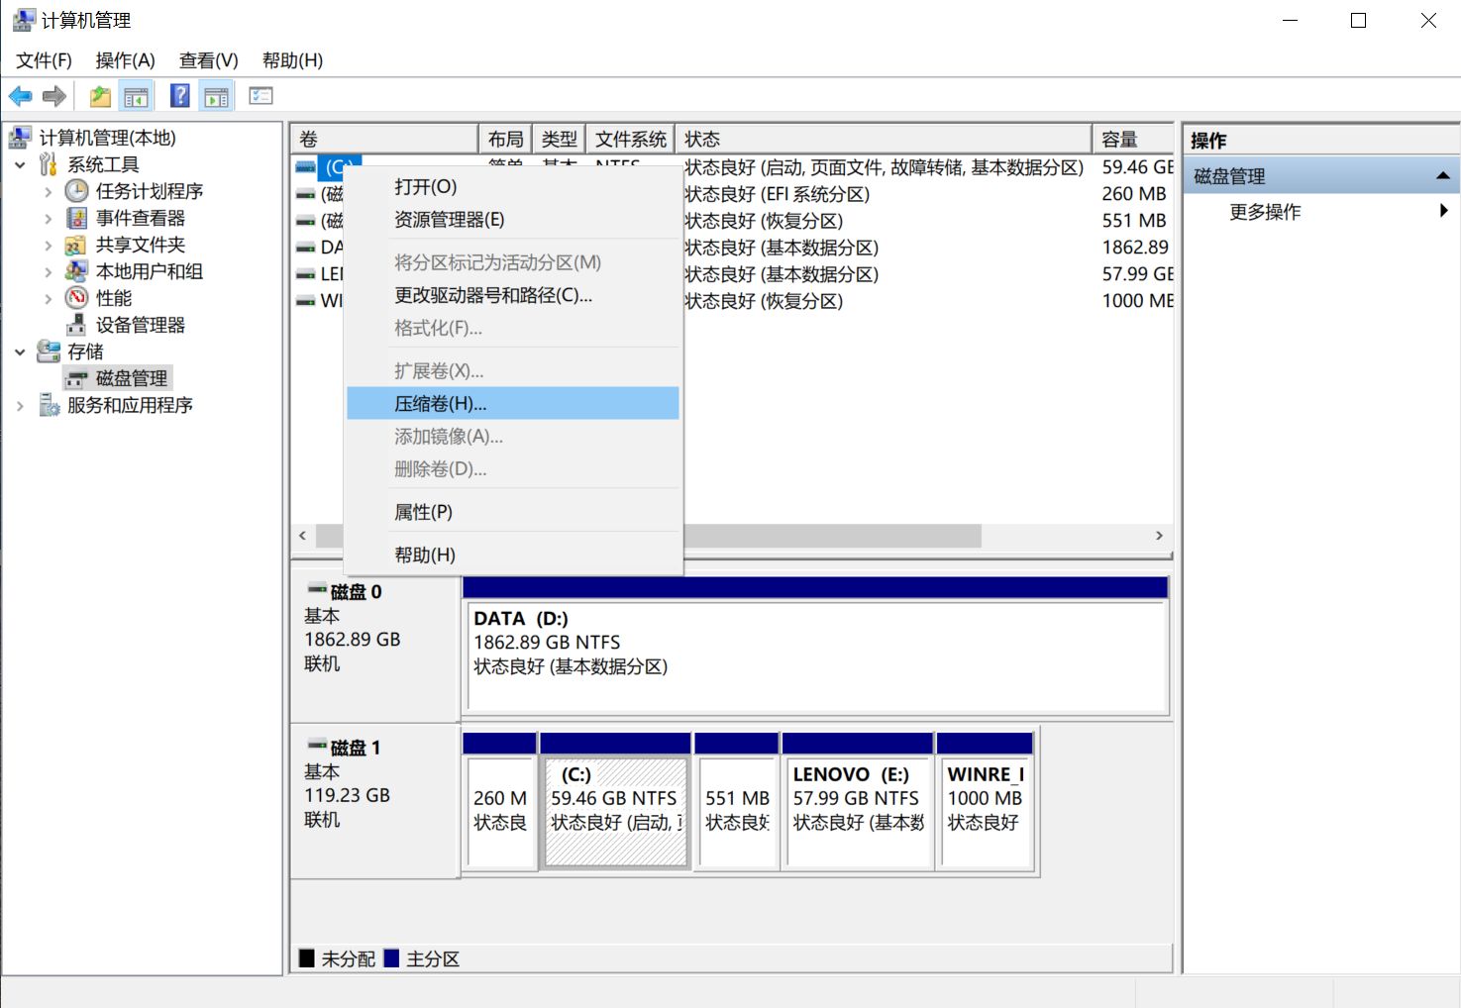1461x1008 pixels.
Task: Click the black 未分配 legend swatch
Action: 307,958
